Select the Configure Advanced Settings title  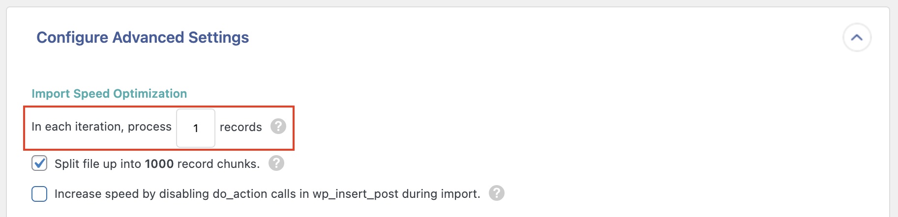pyautogui.click(x=143, y=37)
